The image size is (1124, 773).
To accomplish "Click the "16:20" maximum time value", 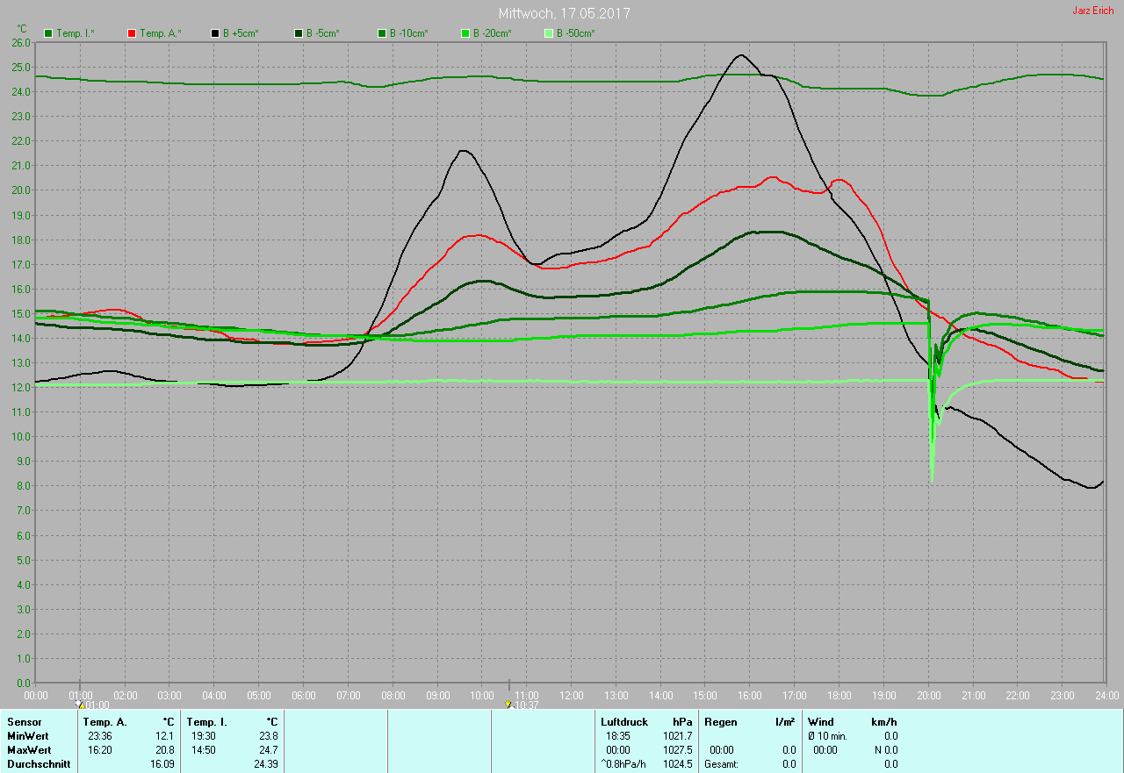I will (99, 750).
